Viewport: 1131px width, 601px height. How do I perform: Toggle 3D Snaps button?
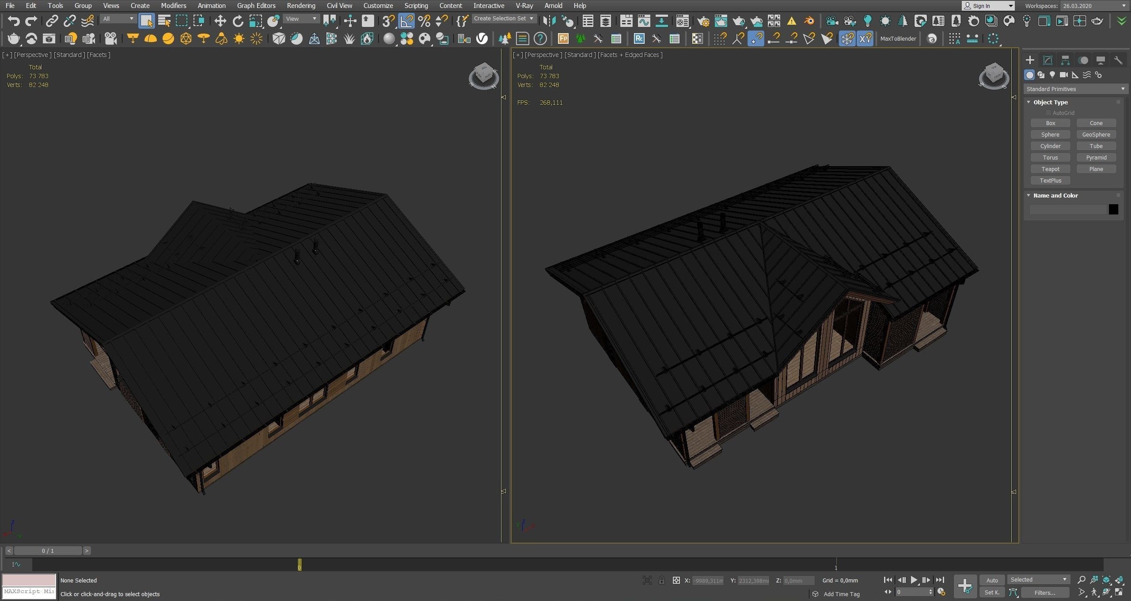tap(388, 21)
